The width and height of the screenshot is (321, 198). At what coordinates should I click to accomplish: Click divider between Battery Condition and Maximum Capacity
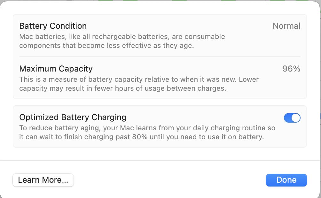tap(160, 57)
